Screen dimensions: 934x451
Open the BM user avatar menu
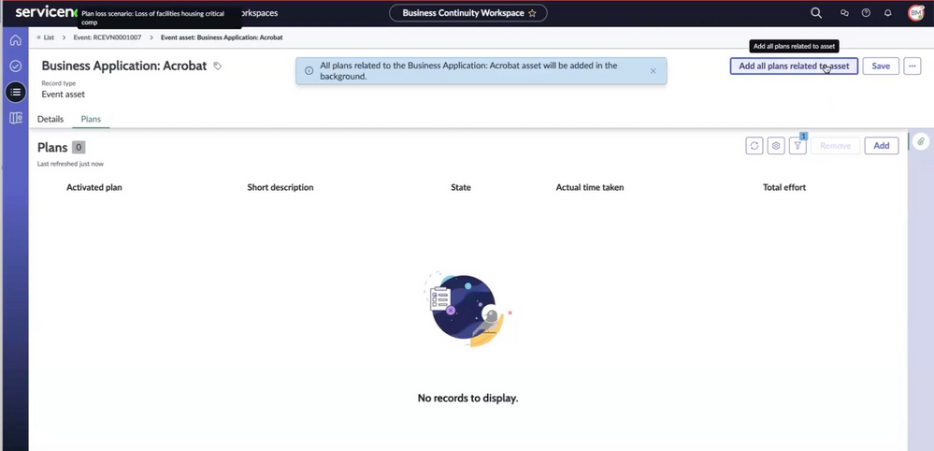[x=915, y=13]
